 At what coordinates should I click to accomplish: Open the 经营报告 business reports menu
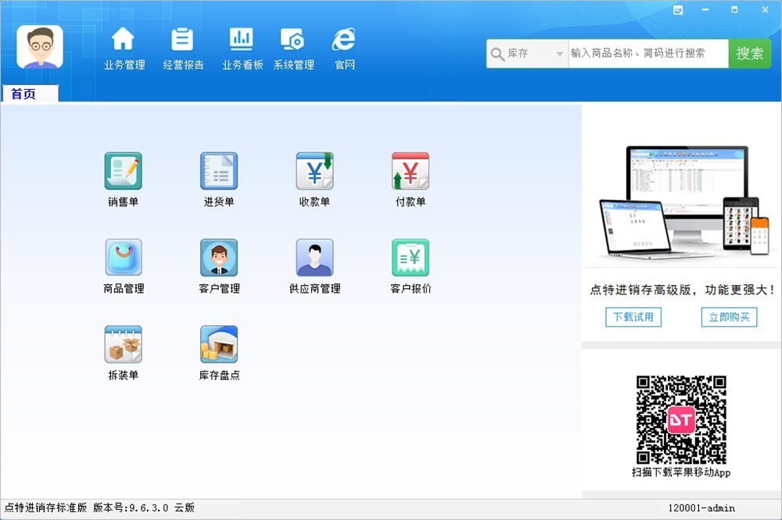pos(183,48)
